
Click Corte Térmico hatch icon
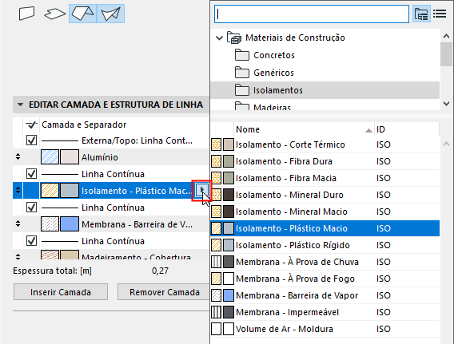(216, 144)
